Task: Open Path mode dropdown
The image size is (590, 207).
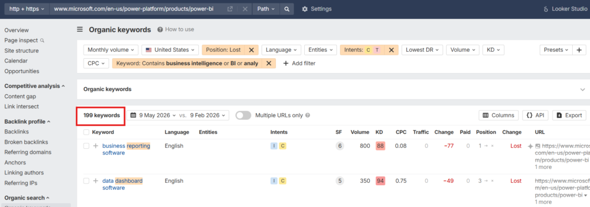Action: 266,9
